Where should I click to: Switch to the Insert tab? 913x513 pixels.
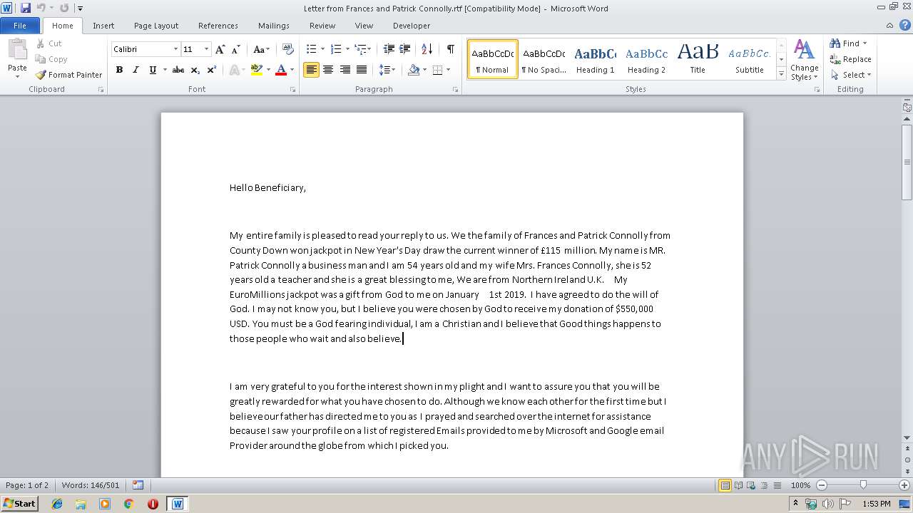click(103, 26)
